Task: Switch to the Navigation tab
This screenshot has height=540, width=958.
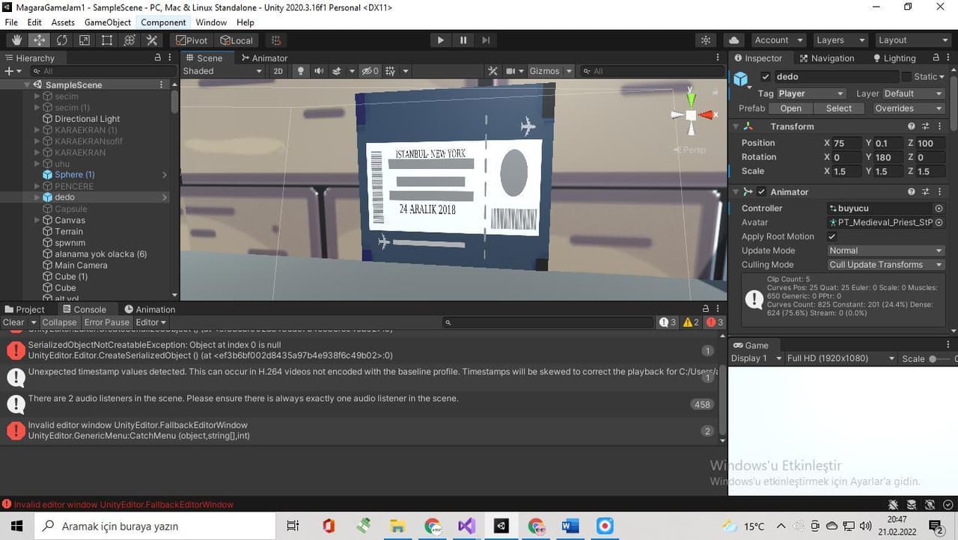Action: [x=826, y=58]
